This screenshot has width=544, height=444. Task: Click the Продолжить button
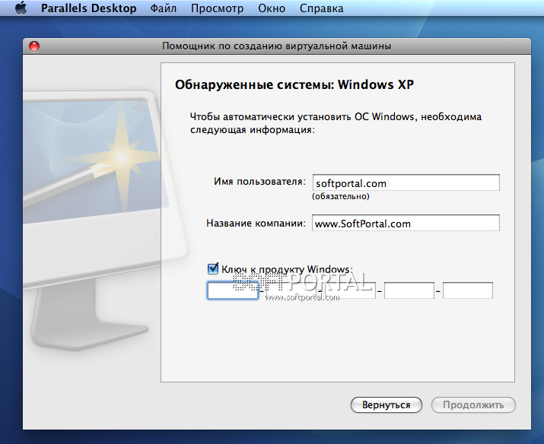tap(473, 404)
